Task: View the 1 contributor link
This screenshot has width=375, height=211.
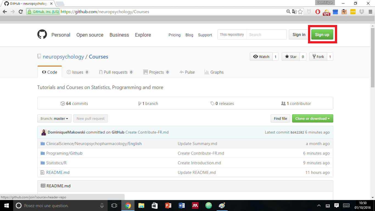Action: 296,104
